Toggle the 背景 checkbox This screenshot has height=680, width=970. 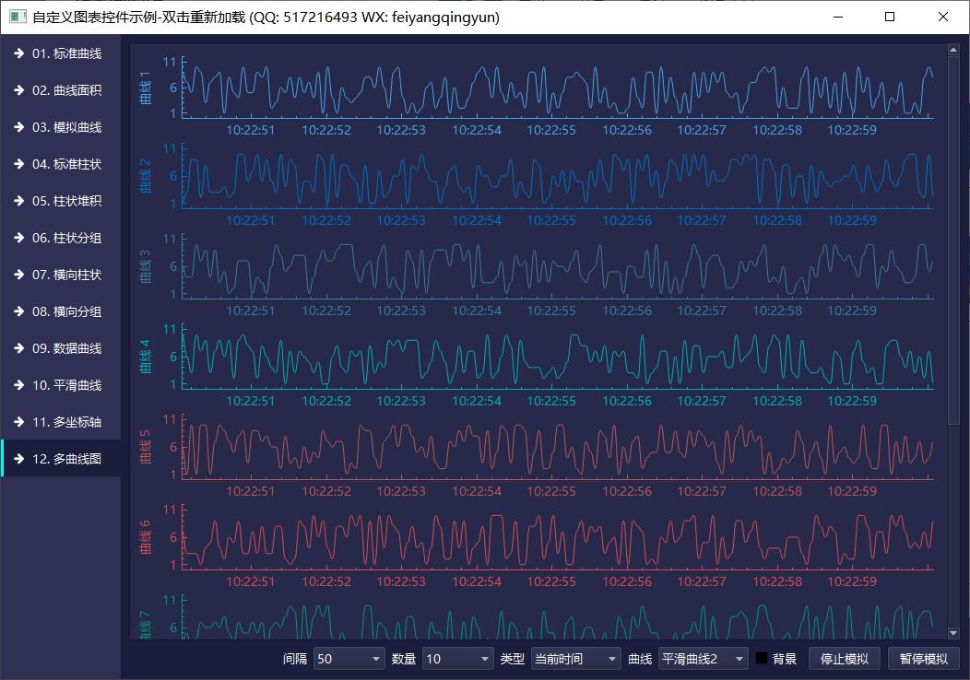coord(762,659)
